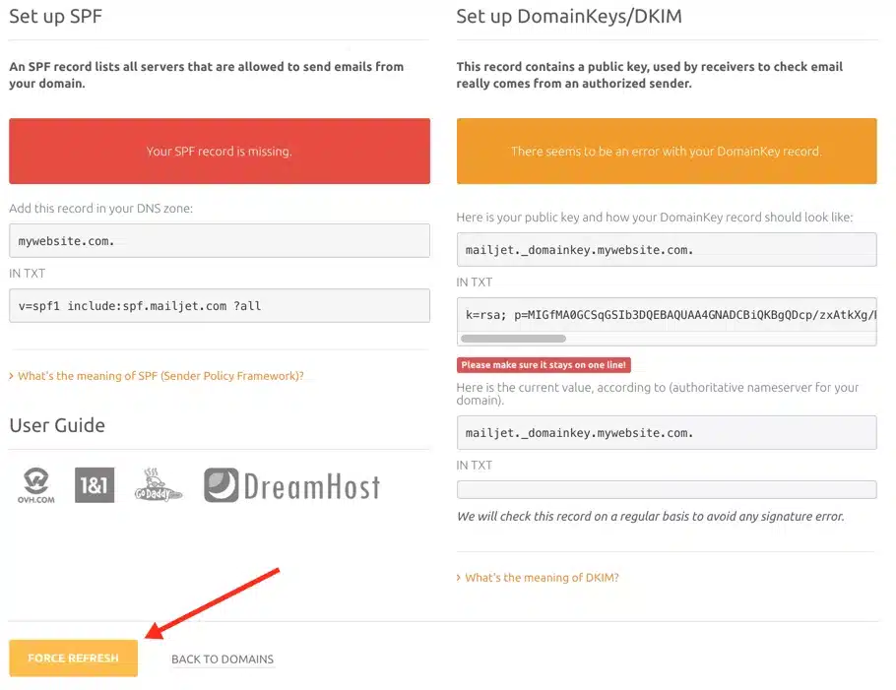
Task: Click the DKIM public key k=rsa value field
Action: 667,314
